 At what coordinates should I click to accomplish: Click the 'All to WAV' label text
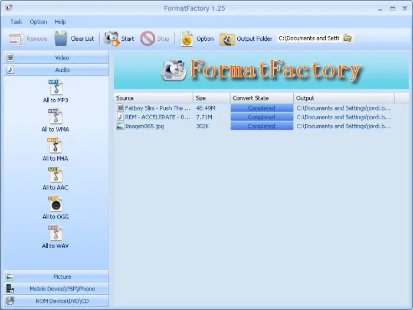[x=55, y=246]
